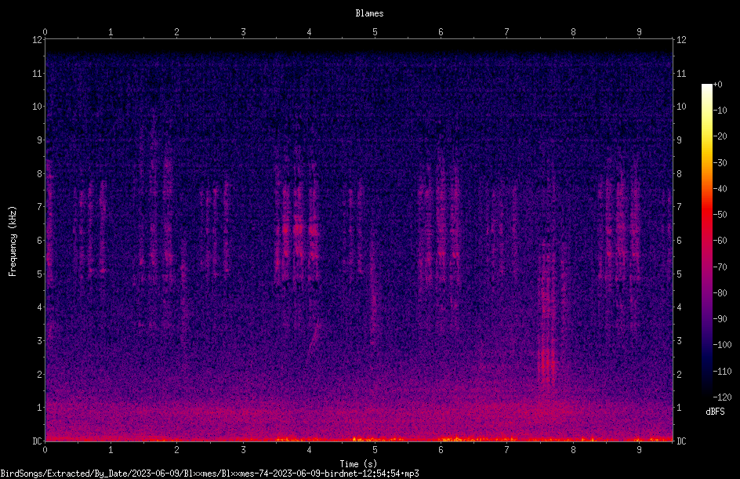Click the "-100" label on color scale

pyautogui.click(x=722, y=345)
